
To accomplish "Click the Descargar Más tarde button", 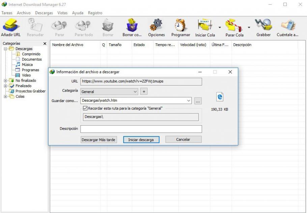I will (x=99, y=140).
